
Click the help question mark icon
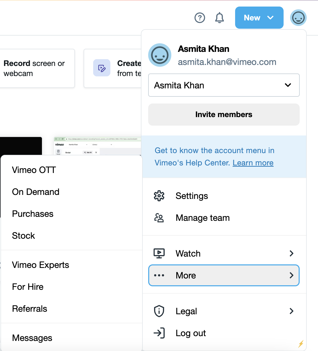click(x=200, y=18)
